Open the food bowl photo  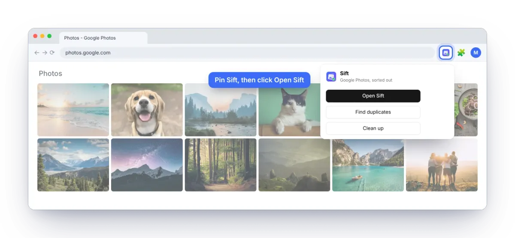click(x=466, y=110)
